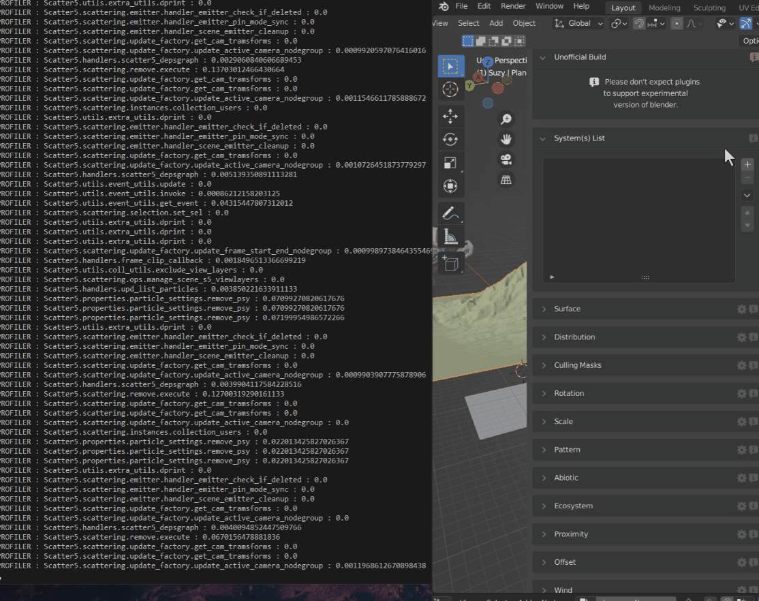
Task: Pick the Rotate tool
Action: pos(450,140)
